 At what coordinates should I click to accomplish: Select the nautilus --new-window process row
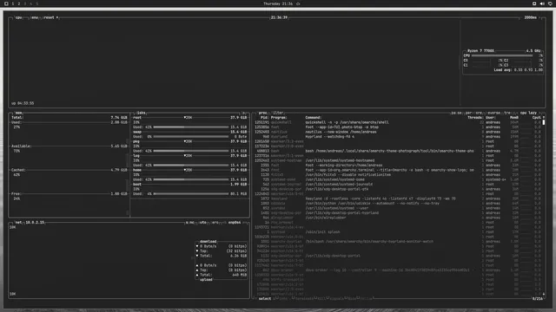tap(398, 132)
